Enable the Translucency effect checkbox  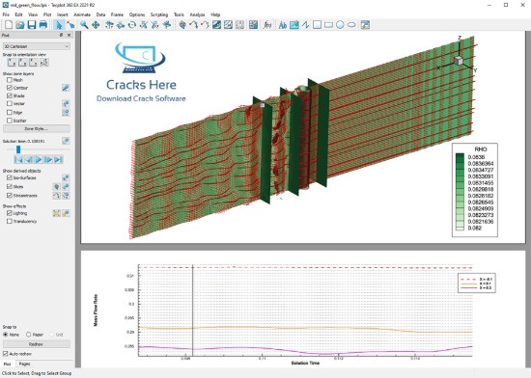pyautogui.click(x=9, y=221)
